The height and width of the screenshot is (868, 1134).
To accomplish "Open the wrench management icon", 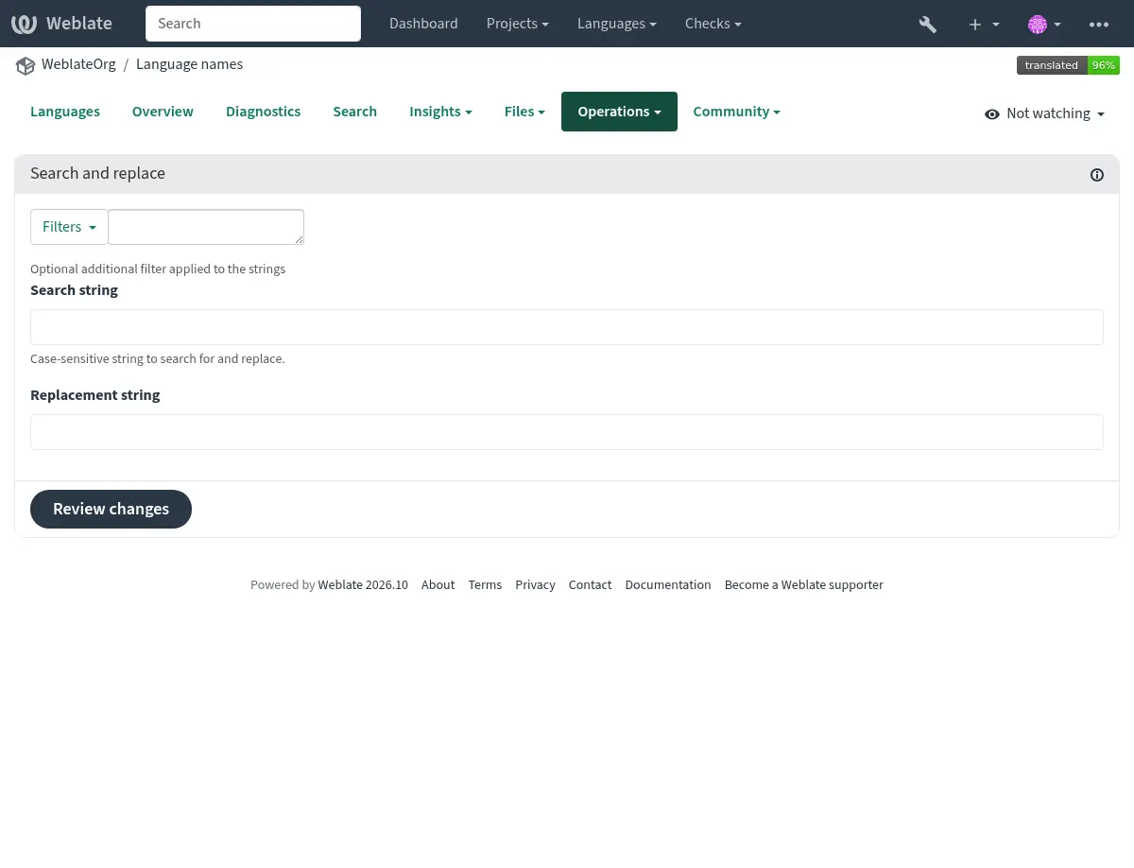I will click(928, 25).
